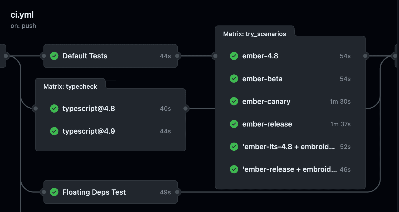
Task: Open the Floating Deps Test job
Action: [94, 192]
